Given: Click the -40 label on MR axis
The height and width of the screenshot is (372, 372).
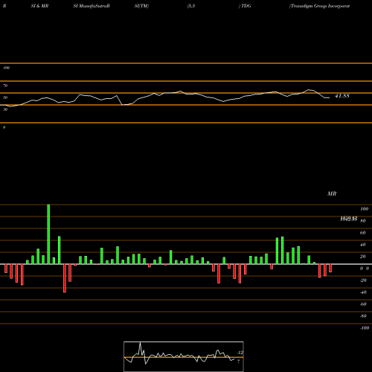Looking at the screenshot, I should coord(363,292).
